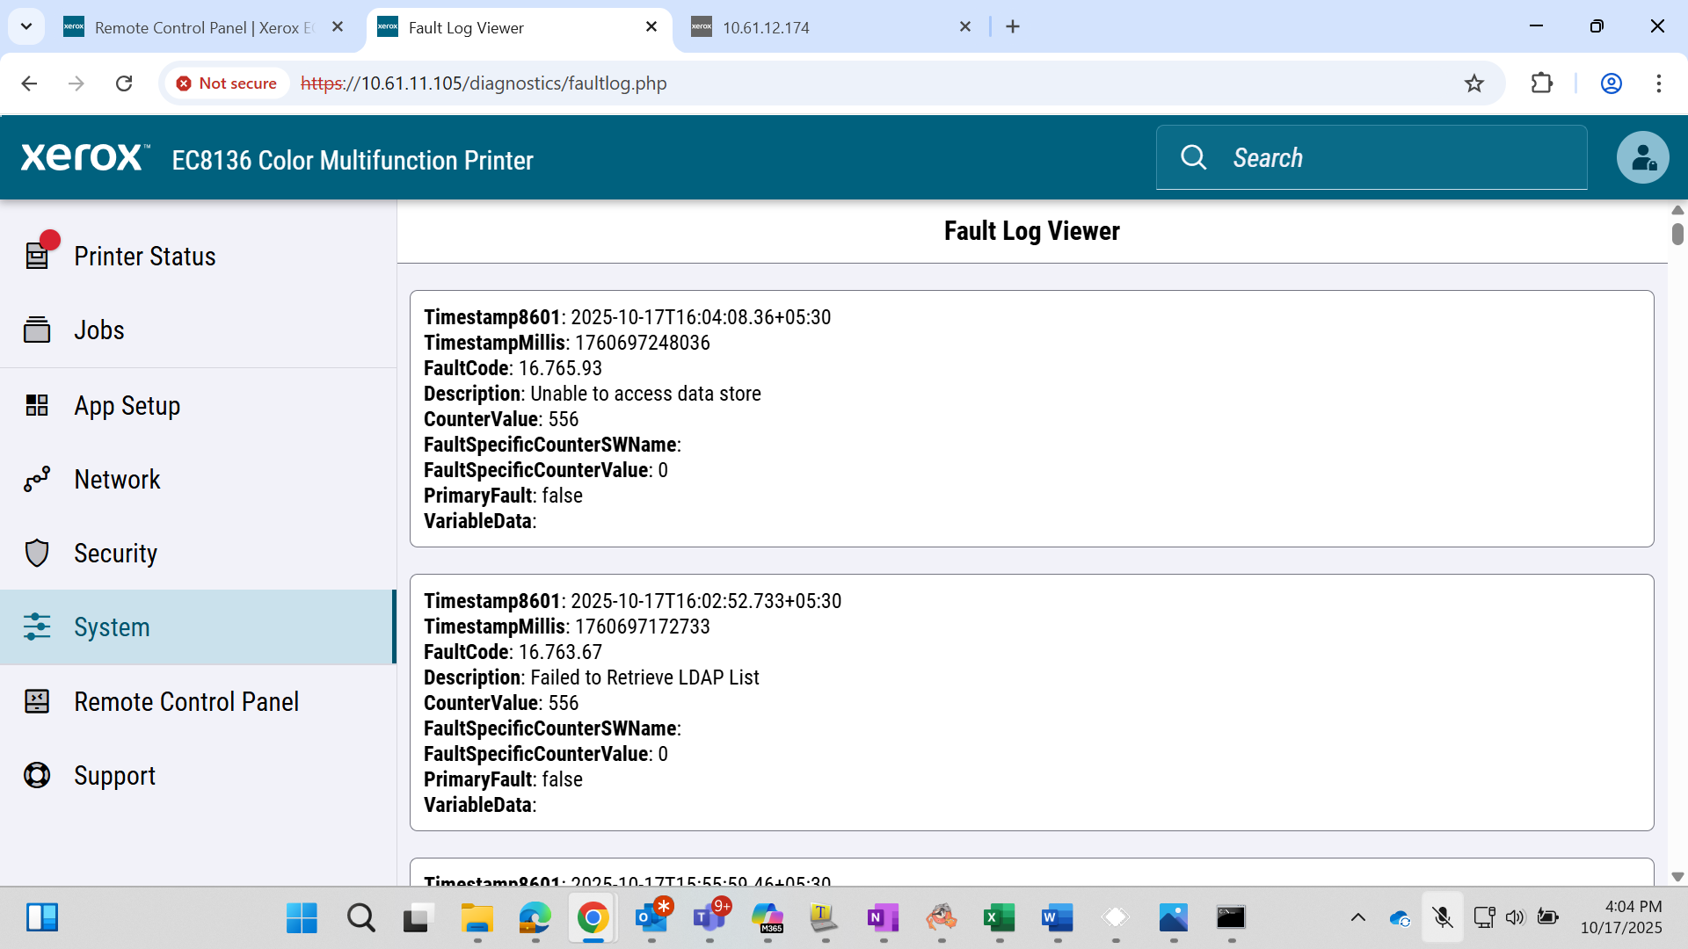This screenshot has width=1688, height=949.
Task: Switch to the Remote Control Panel tab
Action: [204, 27]
